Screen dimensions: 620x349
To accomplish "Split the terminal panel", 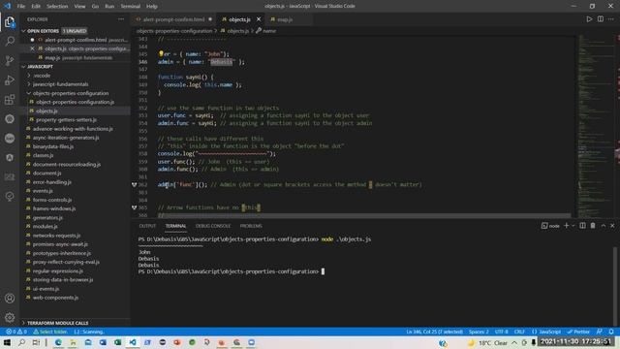I will coord(582,226).
